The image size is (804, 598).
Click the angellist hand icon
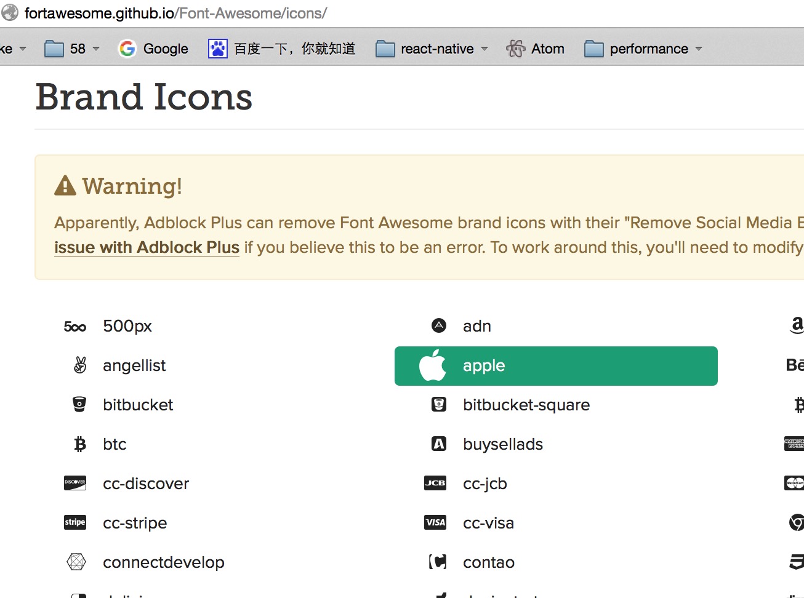(x=80, y=365)
